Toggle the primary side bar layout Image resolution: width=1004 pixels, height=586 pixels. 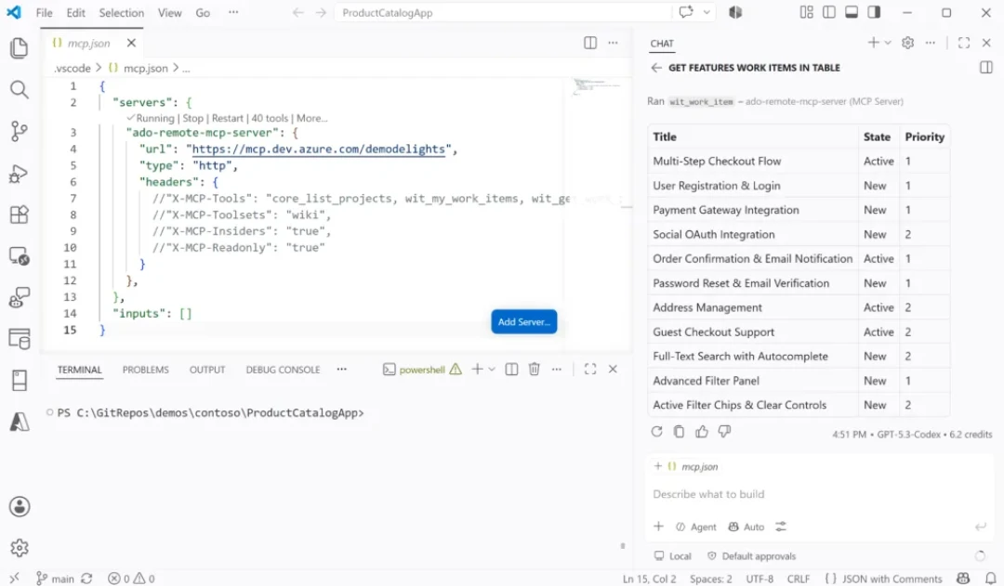tap(828, 12)
